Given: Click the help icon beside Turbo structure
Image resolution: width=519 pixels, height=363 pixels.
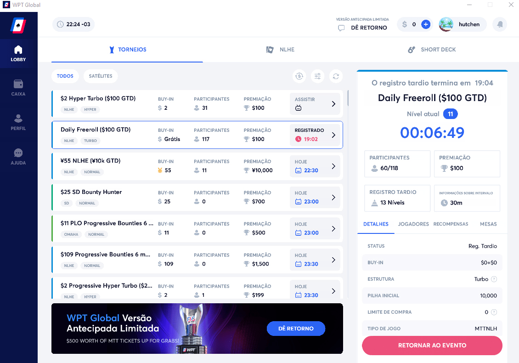Looking at the screenshot, I should tap(494, 279).
